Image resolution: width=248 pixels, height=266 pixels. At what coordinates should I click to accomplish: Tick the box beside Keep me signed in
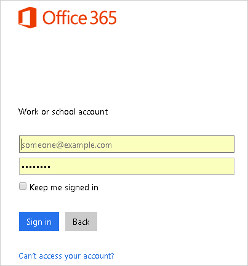[23, 186]
